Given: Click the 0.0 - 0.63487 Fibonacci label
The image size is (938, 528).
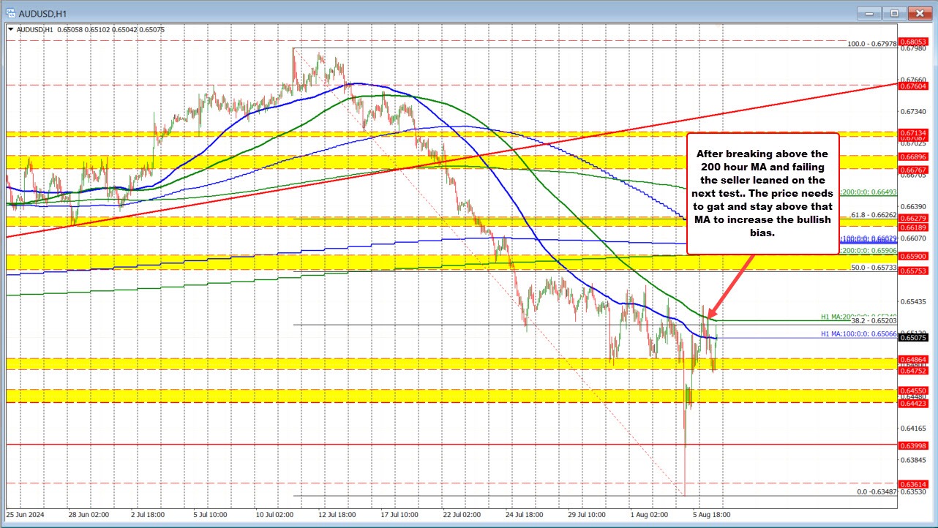Looking at the screenshot, I should pos(877,492).
